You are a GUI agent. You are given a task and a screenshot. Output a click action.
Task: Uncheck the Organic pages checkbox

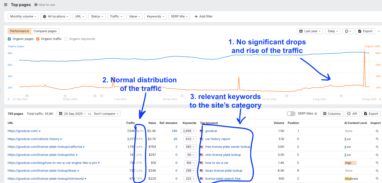pyautogui.click(x=9, y=39)
